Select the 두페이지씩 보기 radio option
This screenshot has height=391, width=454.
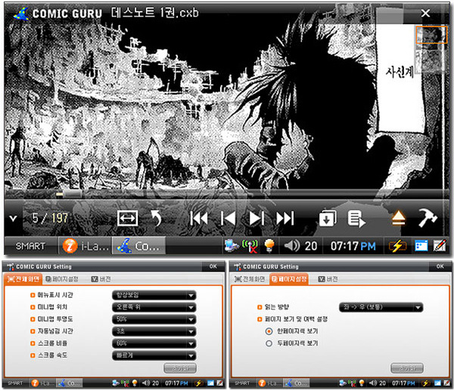tap(269, 343)
